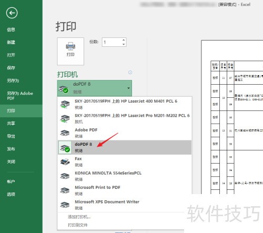Open 帐户 (Account) page

[x=11, y=181]
